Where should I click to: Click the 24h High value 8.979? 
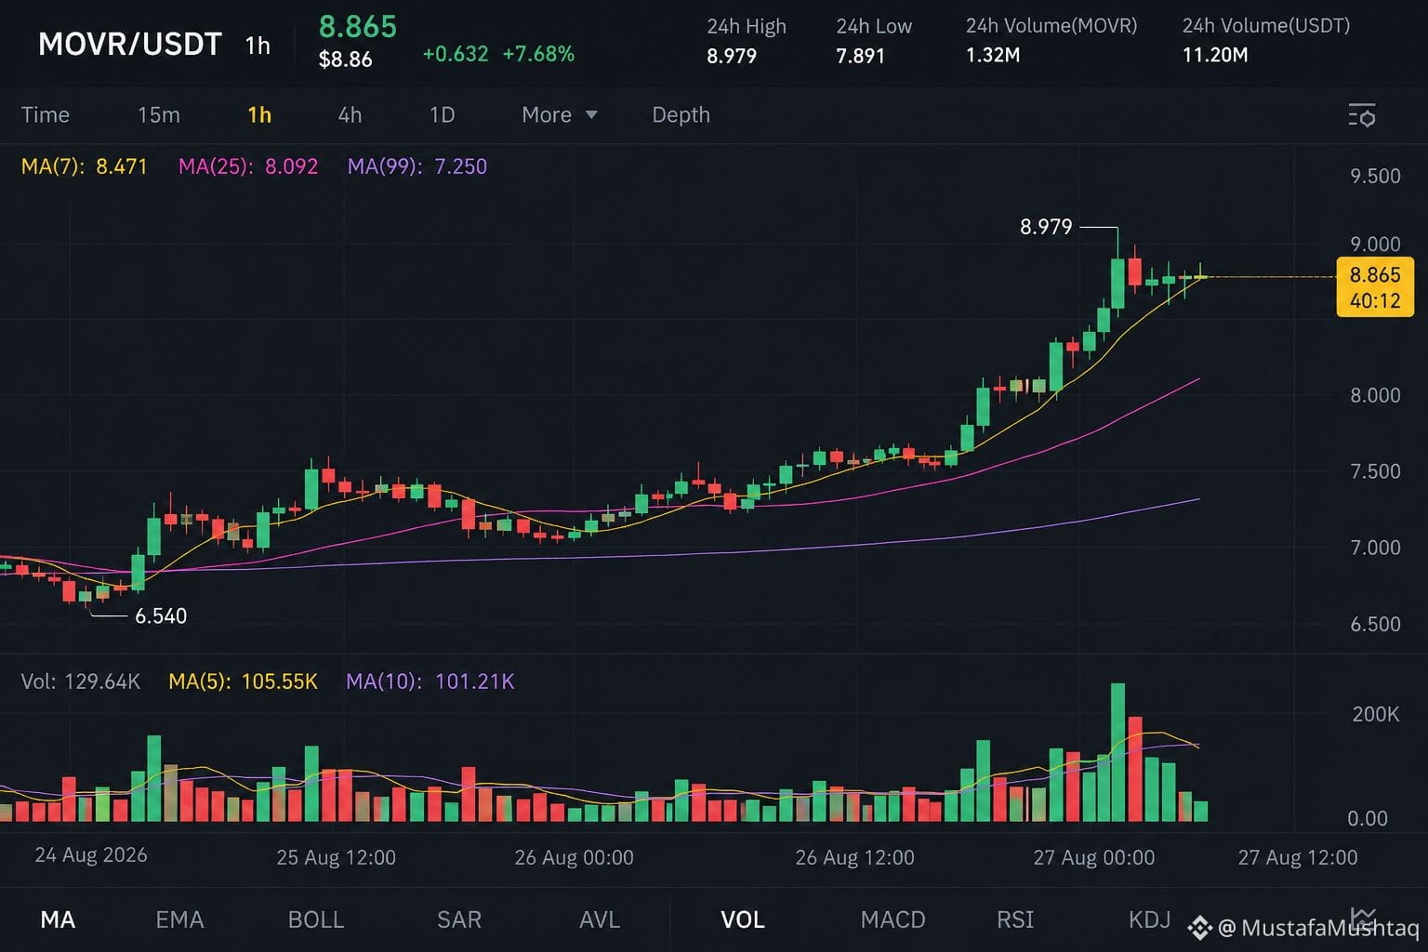click(x=732, y=56)
